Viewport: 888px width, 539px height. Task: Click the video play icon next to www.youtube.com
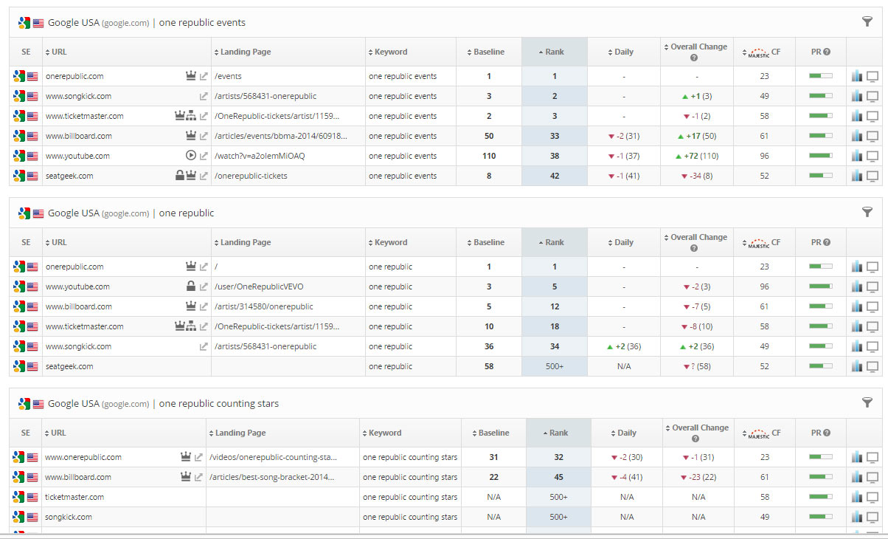point(190,156)
